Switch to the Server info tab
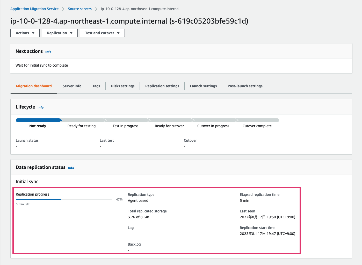362x265 pixels. pos(72,86)
